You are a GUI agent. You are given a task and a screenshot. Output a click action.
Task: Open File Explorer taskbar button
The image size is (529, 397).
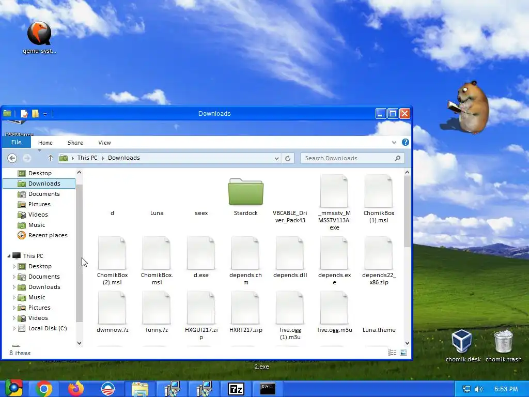pos(140,389)
